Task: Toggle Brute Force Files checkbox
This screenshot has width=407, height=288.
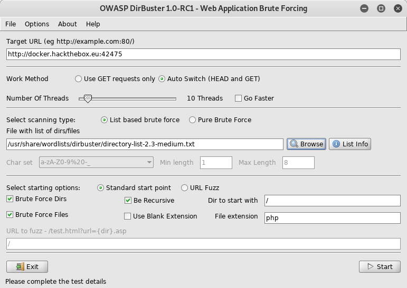Action: pos(10,214)
